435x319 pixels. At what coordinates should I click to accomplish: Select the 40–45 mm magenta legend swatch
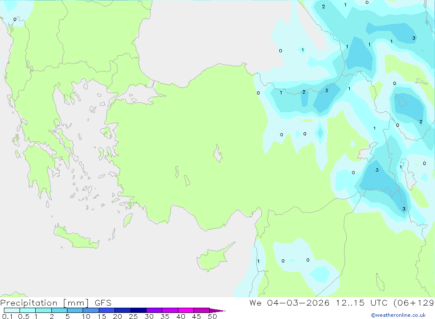[186, 310]
